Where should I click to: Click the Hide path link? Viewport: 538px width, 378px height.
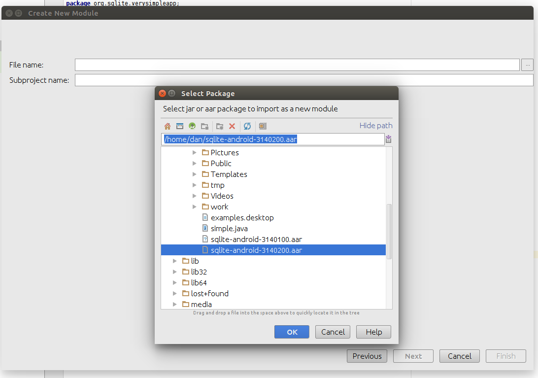click(376, 126)
